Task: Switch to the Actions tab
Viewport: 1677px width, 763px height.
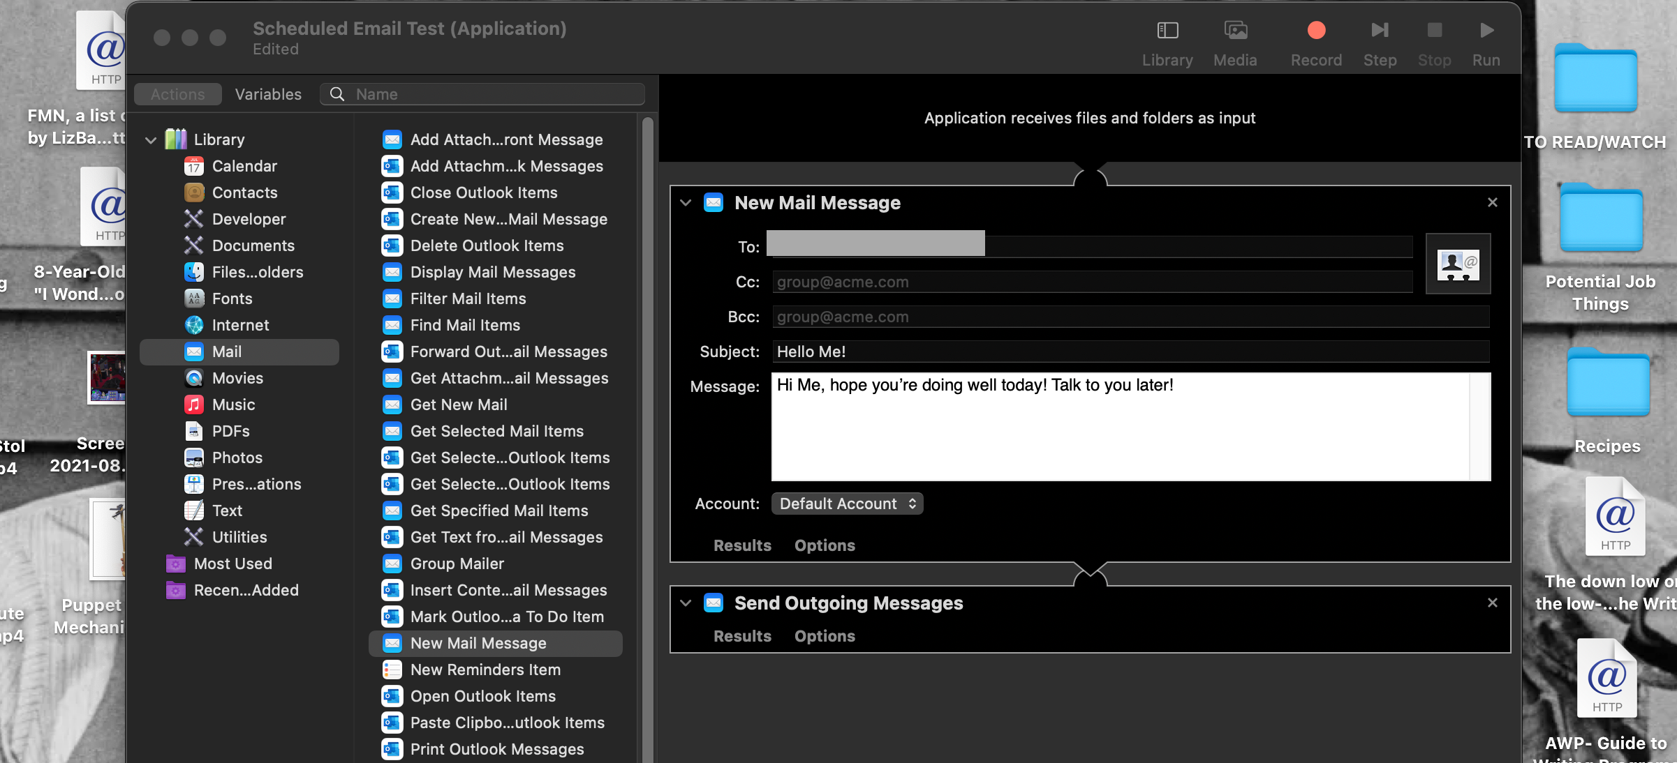Action: click(x=177, y=94)
